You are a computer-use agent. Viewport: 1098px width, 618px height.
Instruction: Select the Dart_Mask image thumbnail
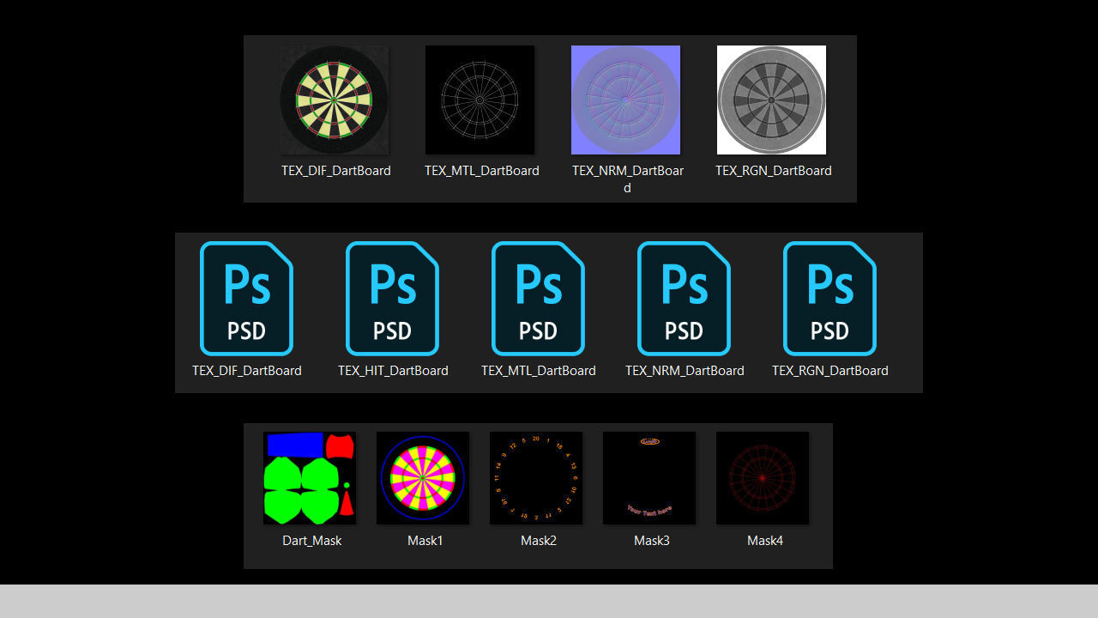point(310,478)
